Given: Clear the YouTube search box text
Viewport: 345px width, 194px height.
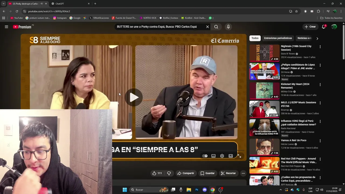Looking at the screenshot, I should pyautogui.click(x=208, y=27).
